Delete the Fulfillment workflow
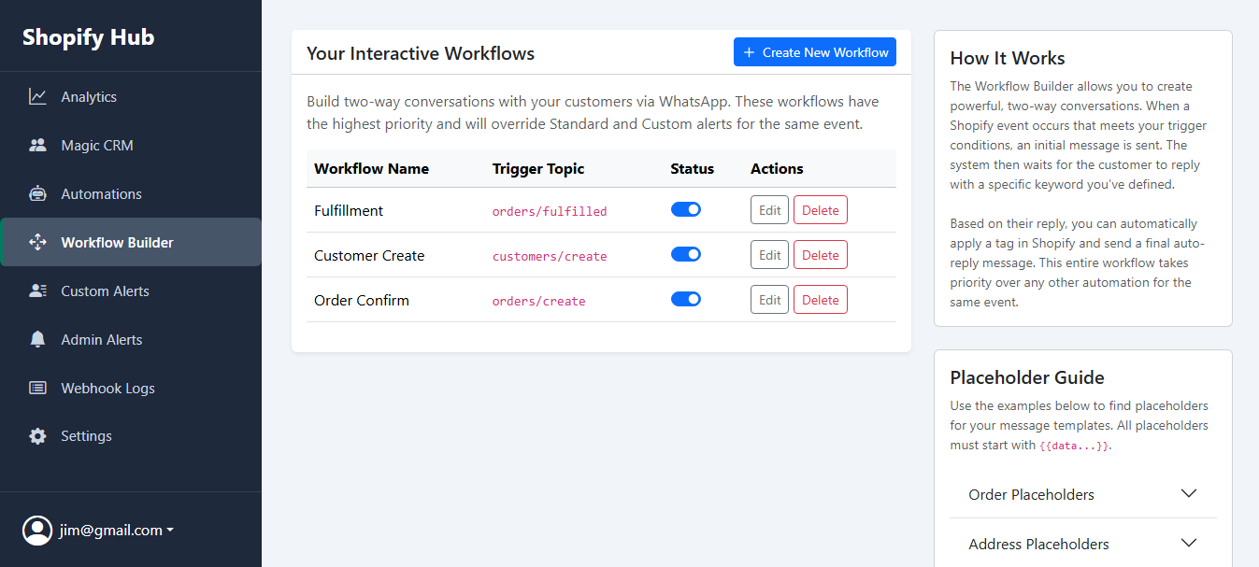Screen dimensions: 1259x567 coord(821,210)
